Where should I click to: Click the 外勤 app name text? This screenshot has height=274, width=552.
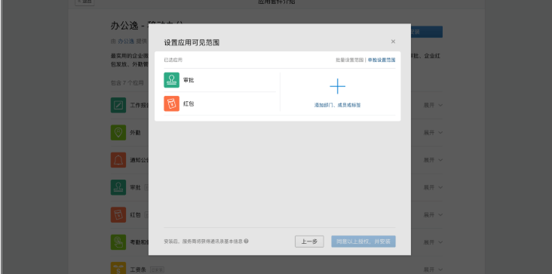[x=135, y=132]
